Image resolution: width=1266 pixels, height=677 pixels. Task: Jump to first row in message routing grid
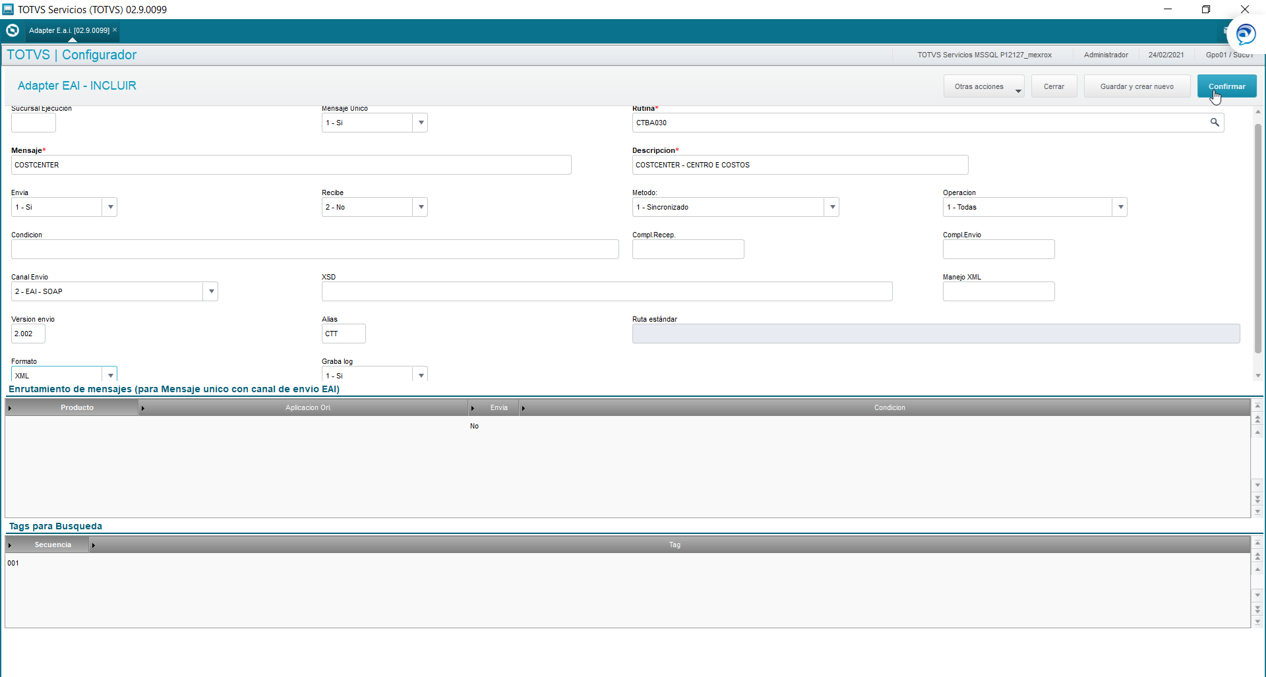(1257, 405)
